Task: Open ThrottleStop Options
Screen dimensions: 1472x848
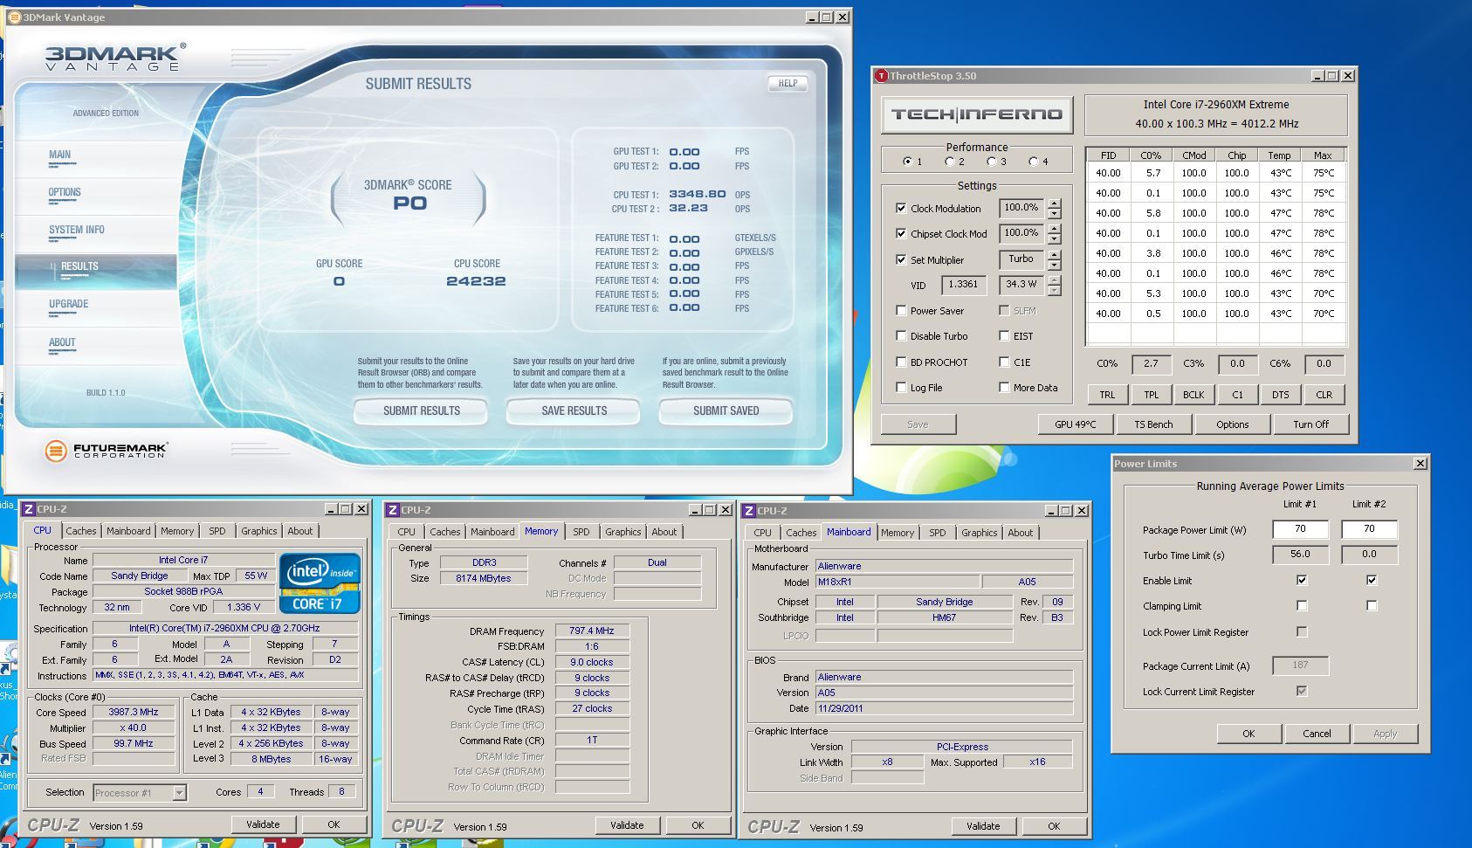Action: point(1232,424)
